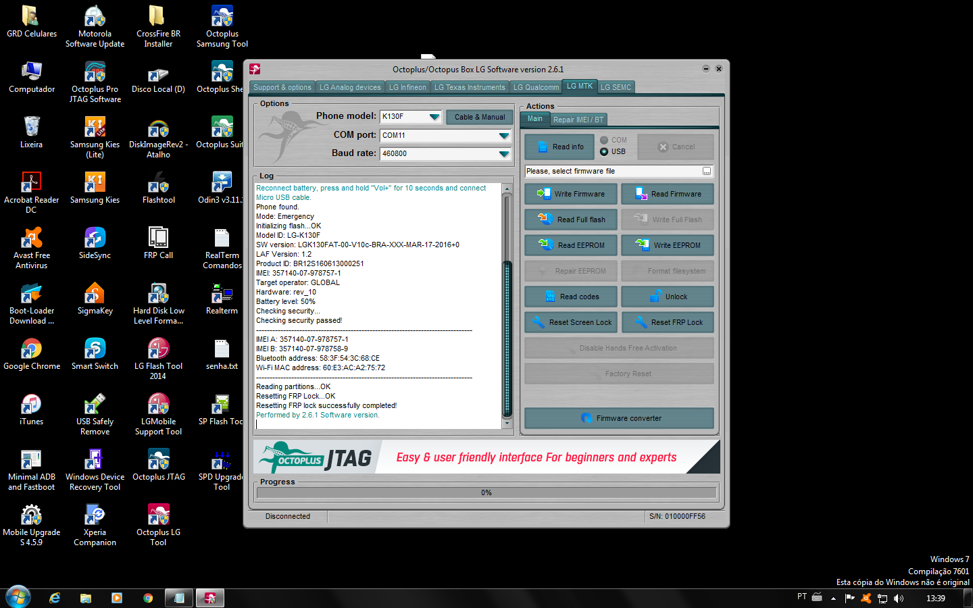Click Write Firmware button
Viewport: 973px width, 608px height.
(571, 194)
